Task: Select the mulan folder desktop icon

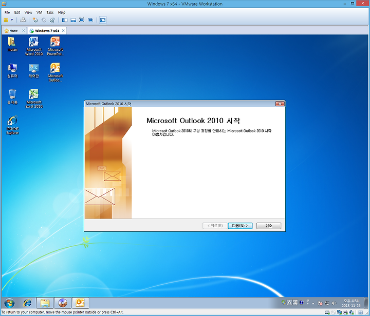Action: coord(12,44)
